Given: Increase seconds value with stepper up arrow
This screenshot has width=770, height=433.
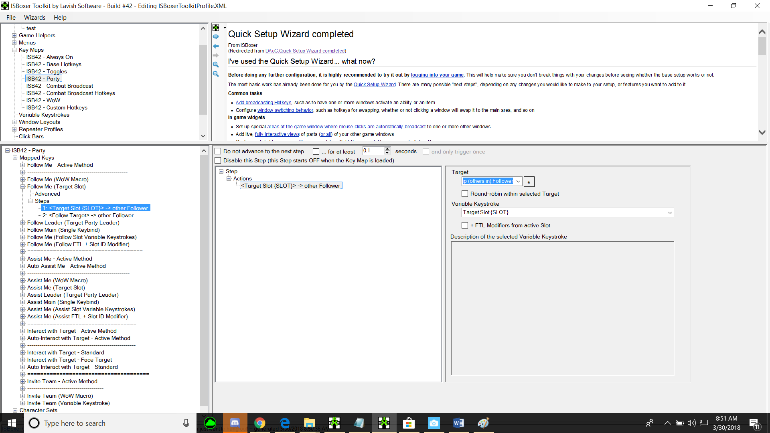Looking at the screenshot, I should pos(387,149).
